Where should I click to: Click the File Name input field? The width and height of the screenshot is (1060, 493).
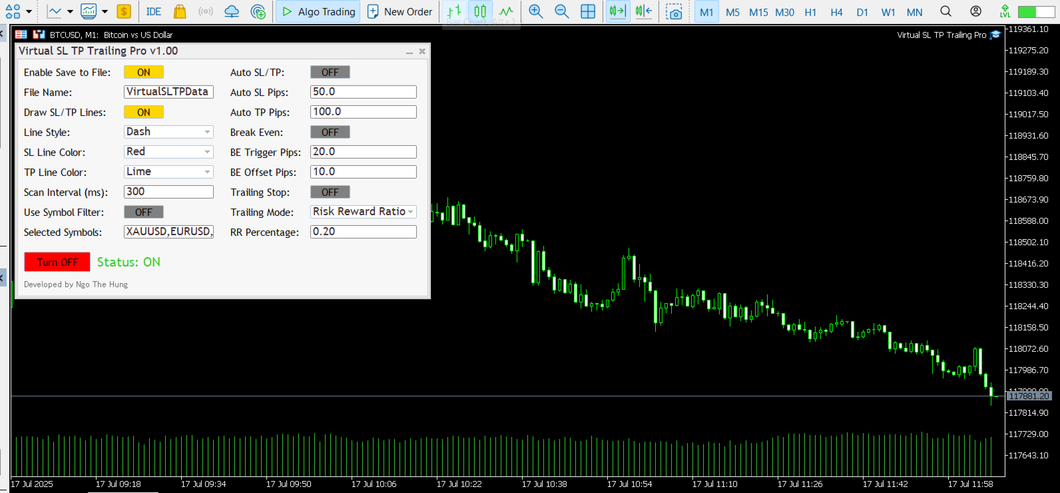(168, 92)
